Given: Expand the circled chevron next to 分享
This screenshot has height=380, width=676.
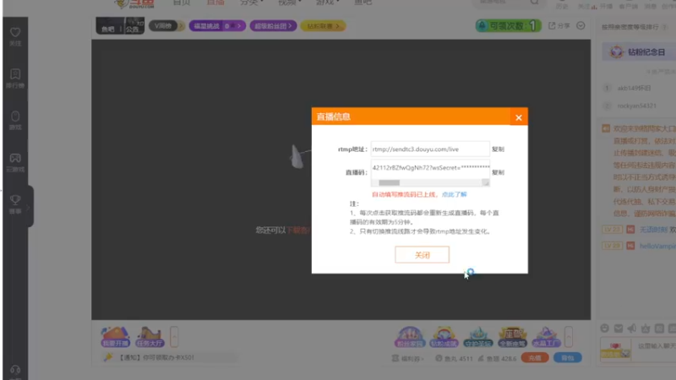Looking at the screenshot, I should (581, 26).
